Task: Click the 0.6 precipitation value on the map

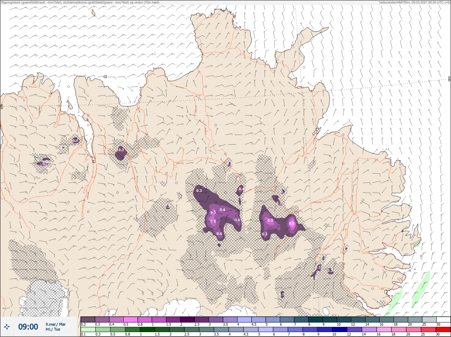Action: point(292,223)
